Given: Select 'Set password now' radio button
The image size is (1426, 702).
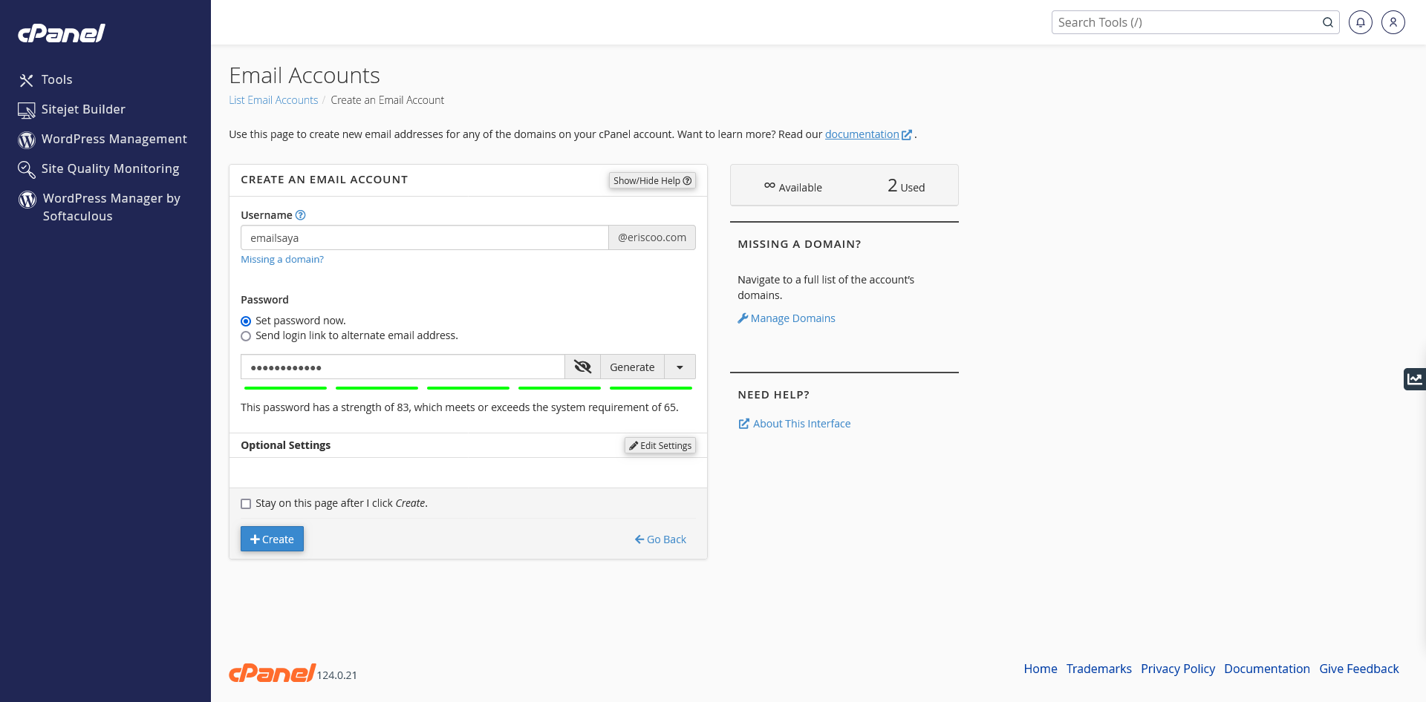Looking at the screenshot, I should (246, 321).
